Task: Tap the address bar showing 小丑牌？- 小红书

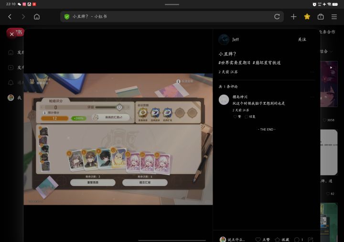Action: coord(172,17)
